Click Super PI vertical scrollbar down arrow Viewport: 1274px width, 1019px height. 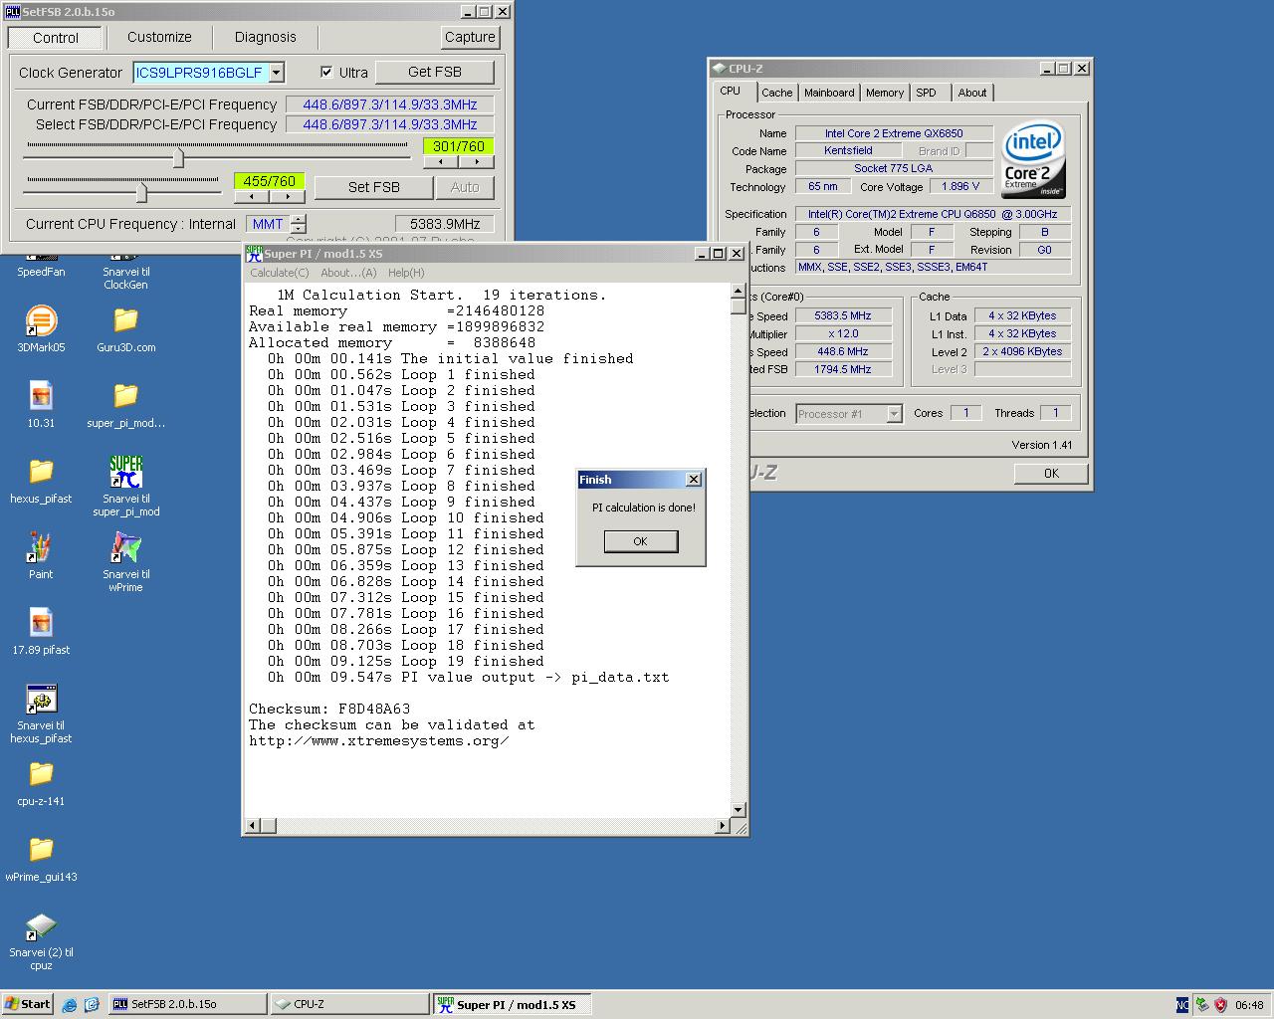coord(739,810)
